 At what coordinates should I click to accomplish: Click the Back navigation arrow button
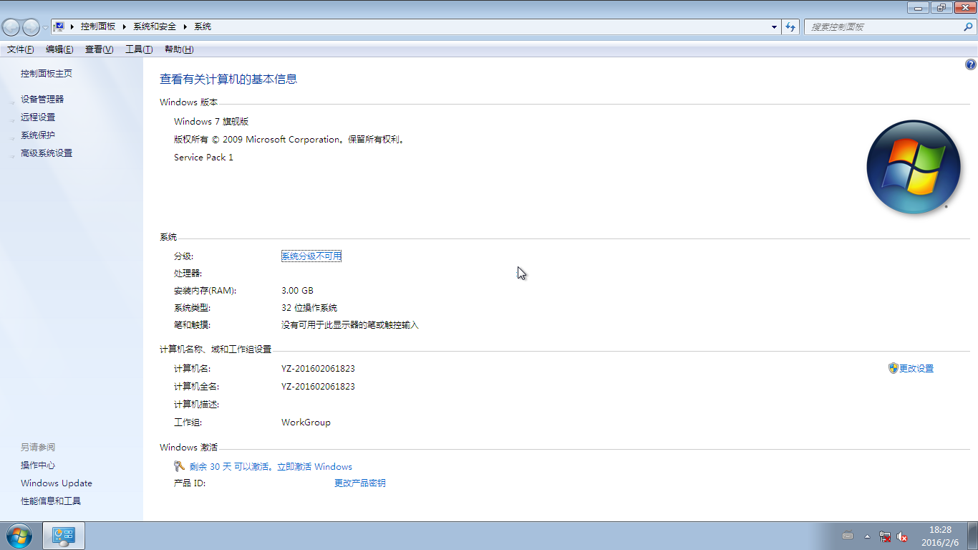pos(11,27)
